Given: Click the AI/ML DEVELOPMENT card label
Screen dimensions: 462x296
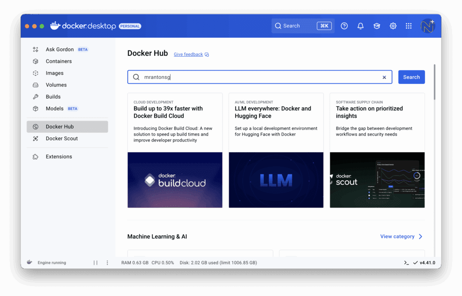Looking at the screenshot, I should [x=254, y=102].
